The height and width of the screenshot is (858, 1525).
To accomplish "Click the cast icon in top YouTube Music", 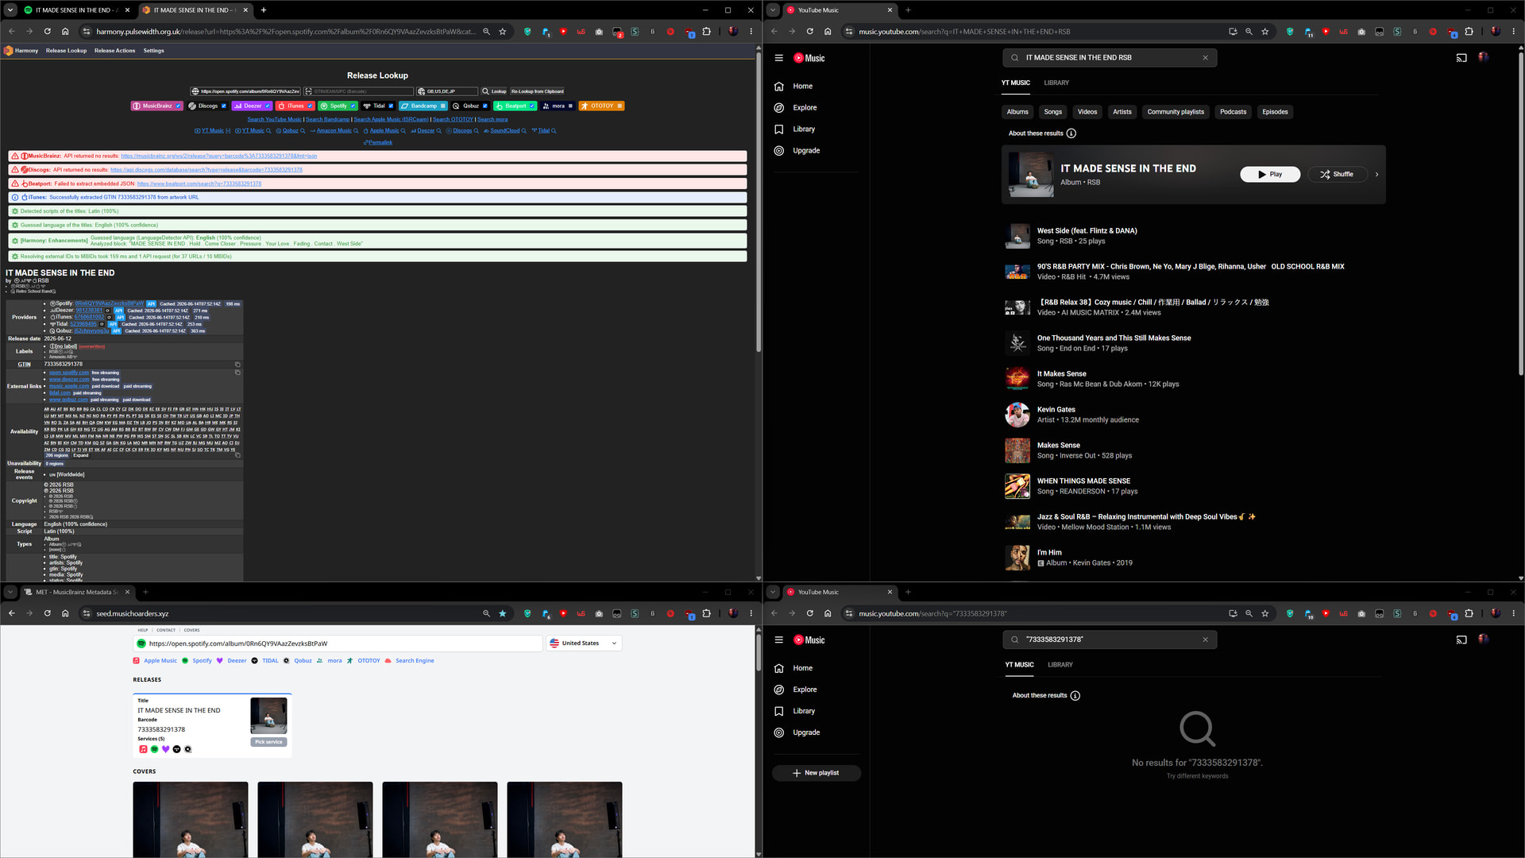I will 1461,58.
